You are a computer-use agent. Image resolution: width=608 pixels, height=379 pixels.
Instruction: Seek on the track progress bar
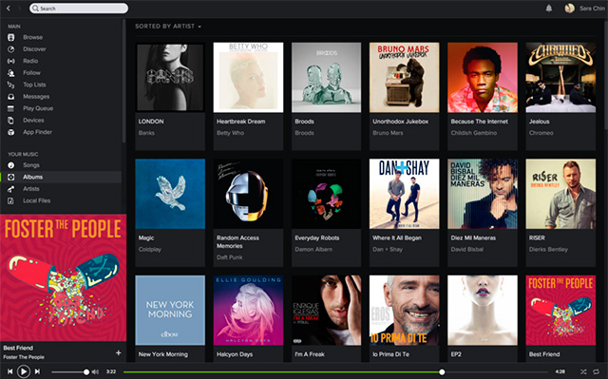pyautogui.click(x=335, y=372)
